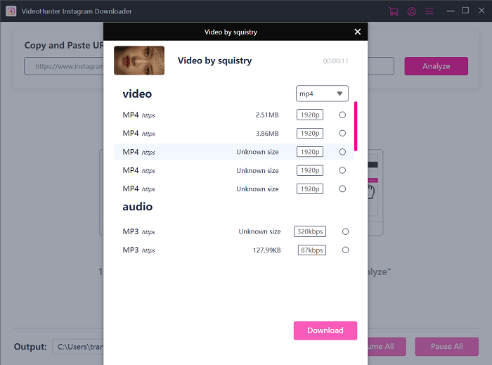Click the Download button

325,331
